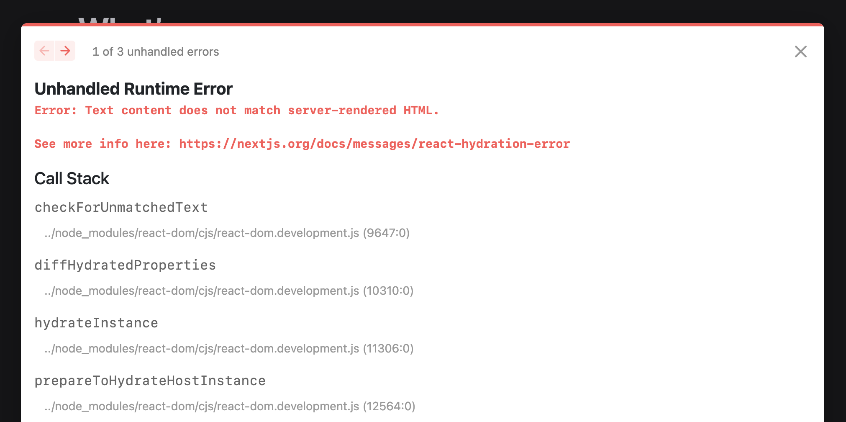Screen dimensions: 846x422
Task: Open react-dom.development.js (10310:0) file path
Action: [x=229, y=291]
